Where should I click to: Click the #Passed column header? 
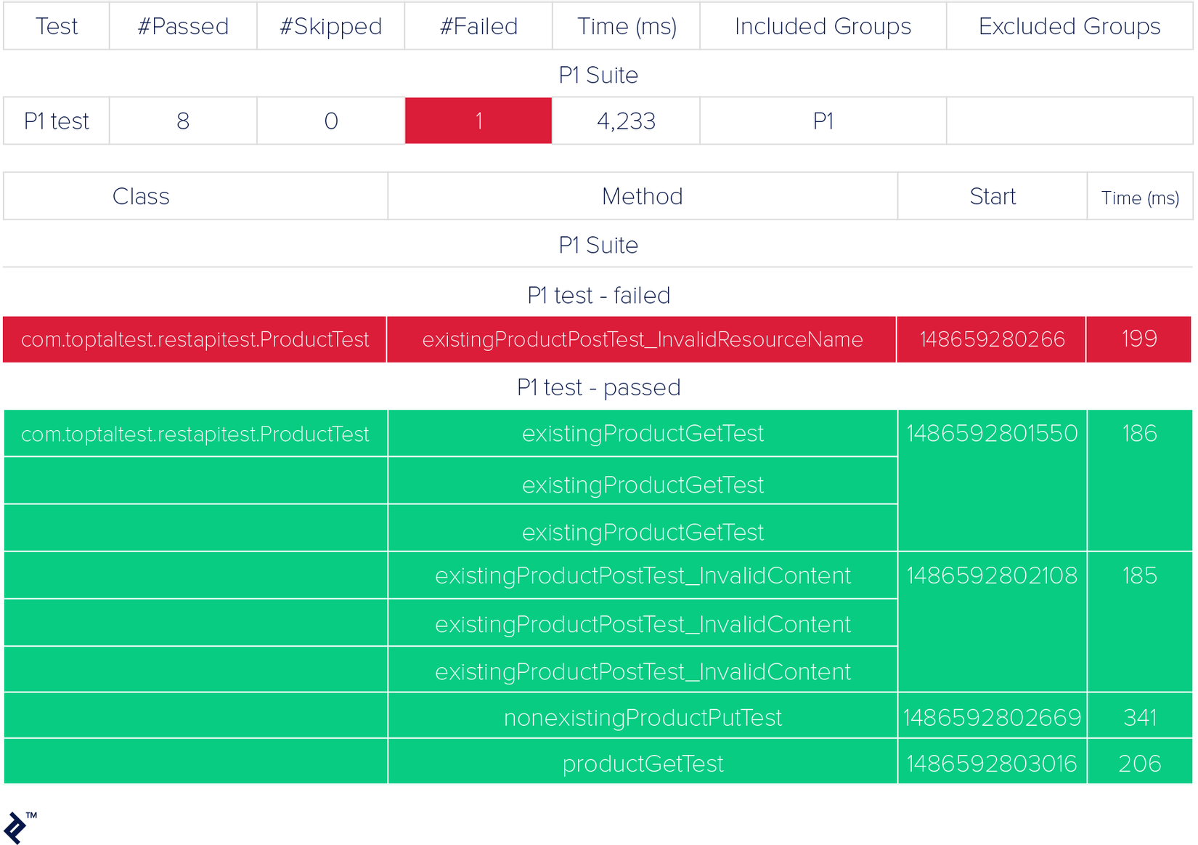[183, 26]
